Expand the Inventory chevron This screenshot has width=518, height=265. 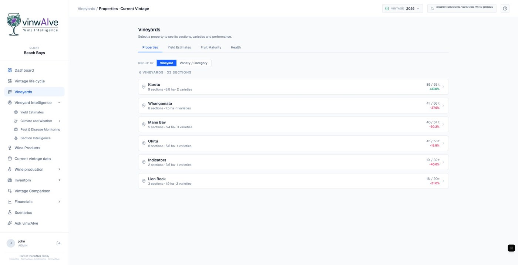click(x=60, y=180)
